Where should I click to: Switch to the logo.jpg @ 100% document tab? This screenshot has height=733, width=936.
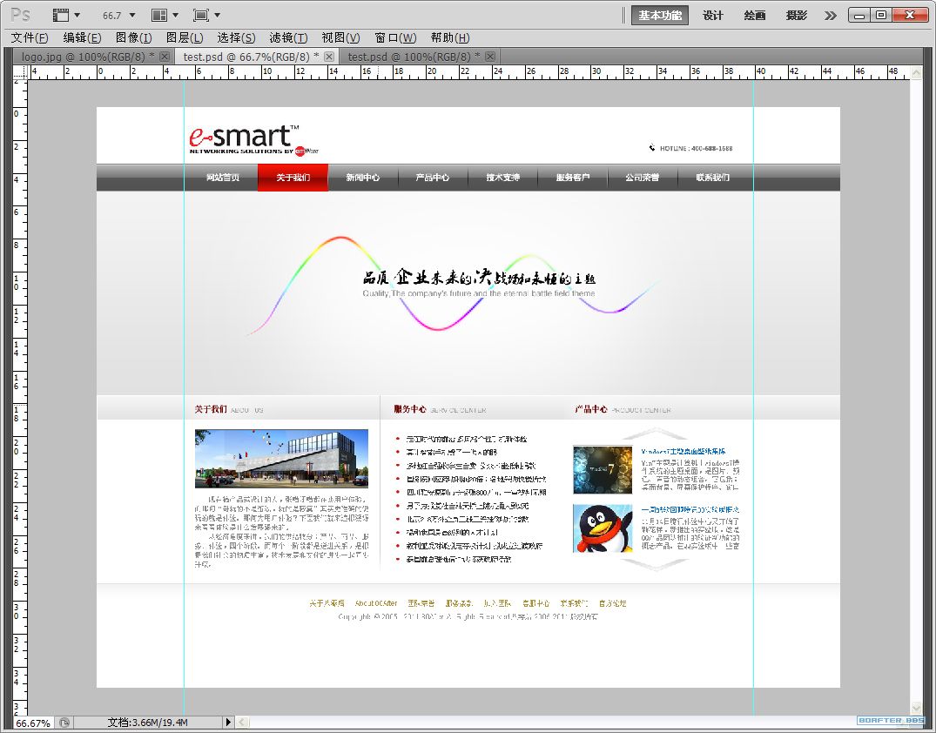pos(94,57)
